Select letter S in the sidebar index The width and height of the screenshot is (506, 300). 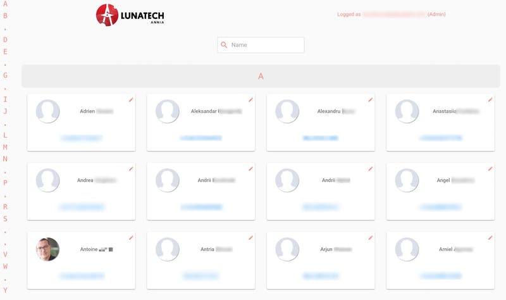(5, 218)
